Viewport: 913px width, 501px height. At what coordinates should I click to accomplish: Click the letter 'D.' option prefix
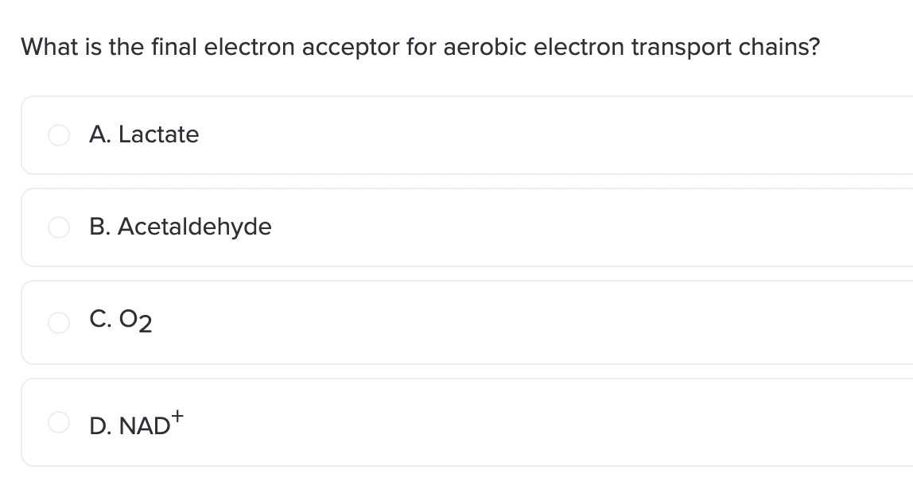pyautogui.click(x=100, y=426)
